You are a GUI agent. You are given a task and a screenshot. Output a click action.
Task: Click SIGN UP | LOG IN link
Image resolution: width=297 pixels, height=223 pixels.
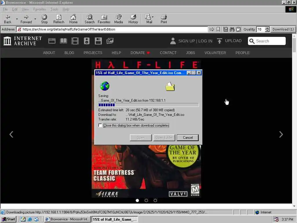195,41
